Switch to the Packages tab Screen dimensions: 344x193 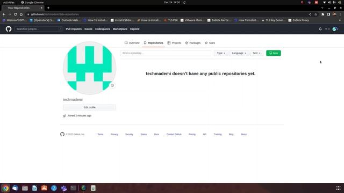[x=193, y=43]
